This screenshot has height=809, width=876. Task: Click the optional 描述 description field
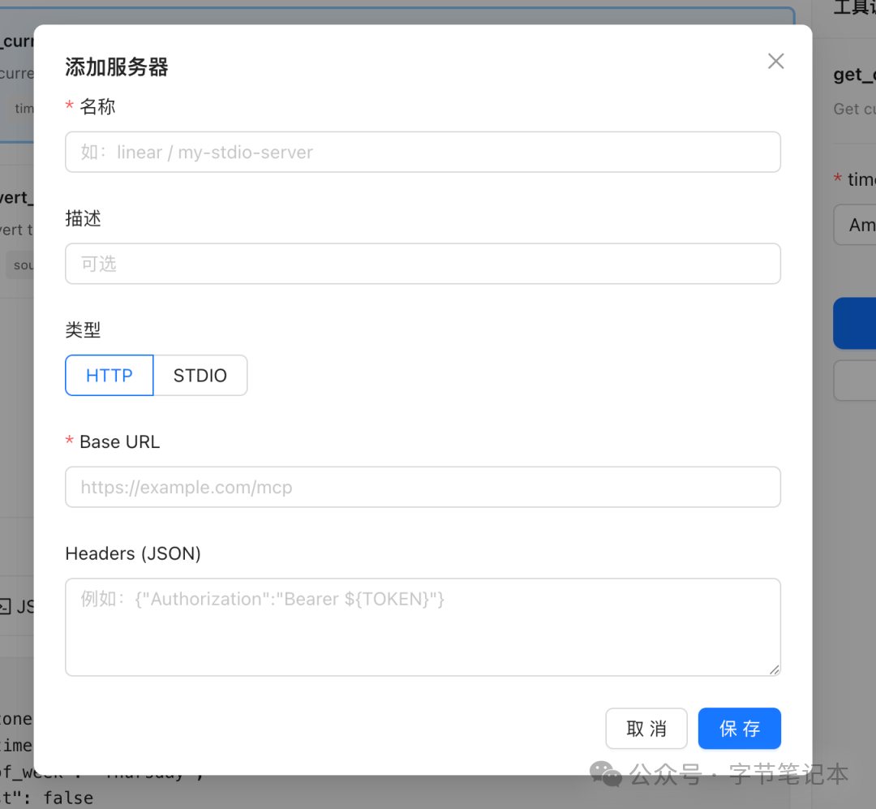coord(423,263)
